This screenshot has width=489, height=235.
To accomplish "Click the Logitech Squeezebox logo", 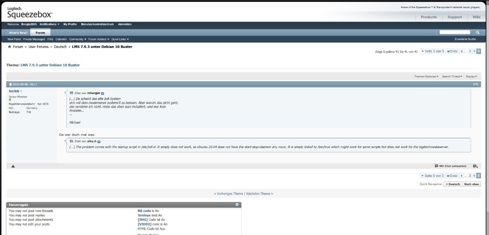I will coord(29,13).
